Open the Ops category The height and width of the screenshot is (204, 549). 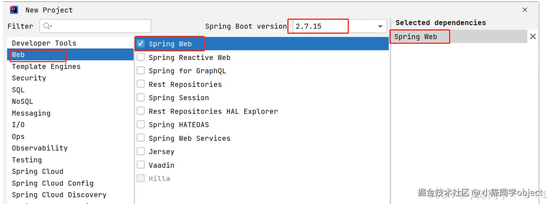tap(70, 136)
